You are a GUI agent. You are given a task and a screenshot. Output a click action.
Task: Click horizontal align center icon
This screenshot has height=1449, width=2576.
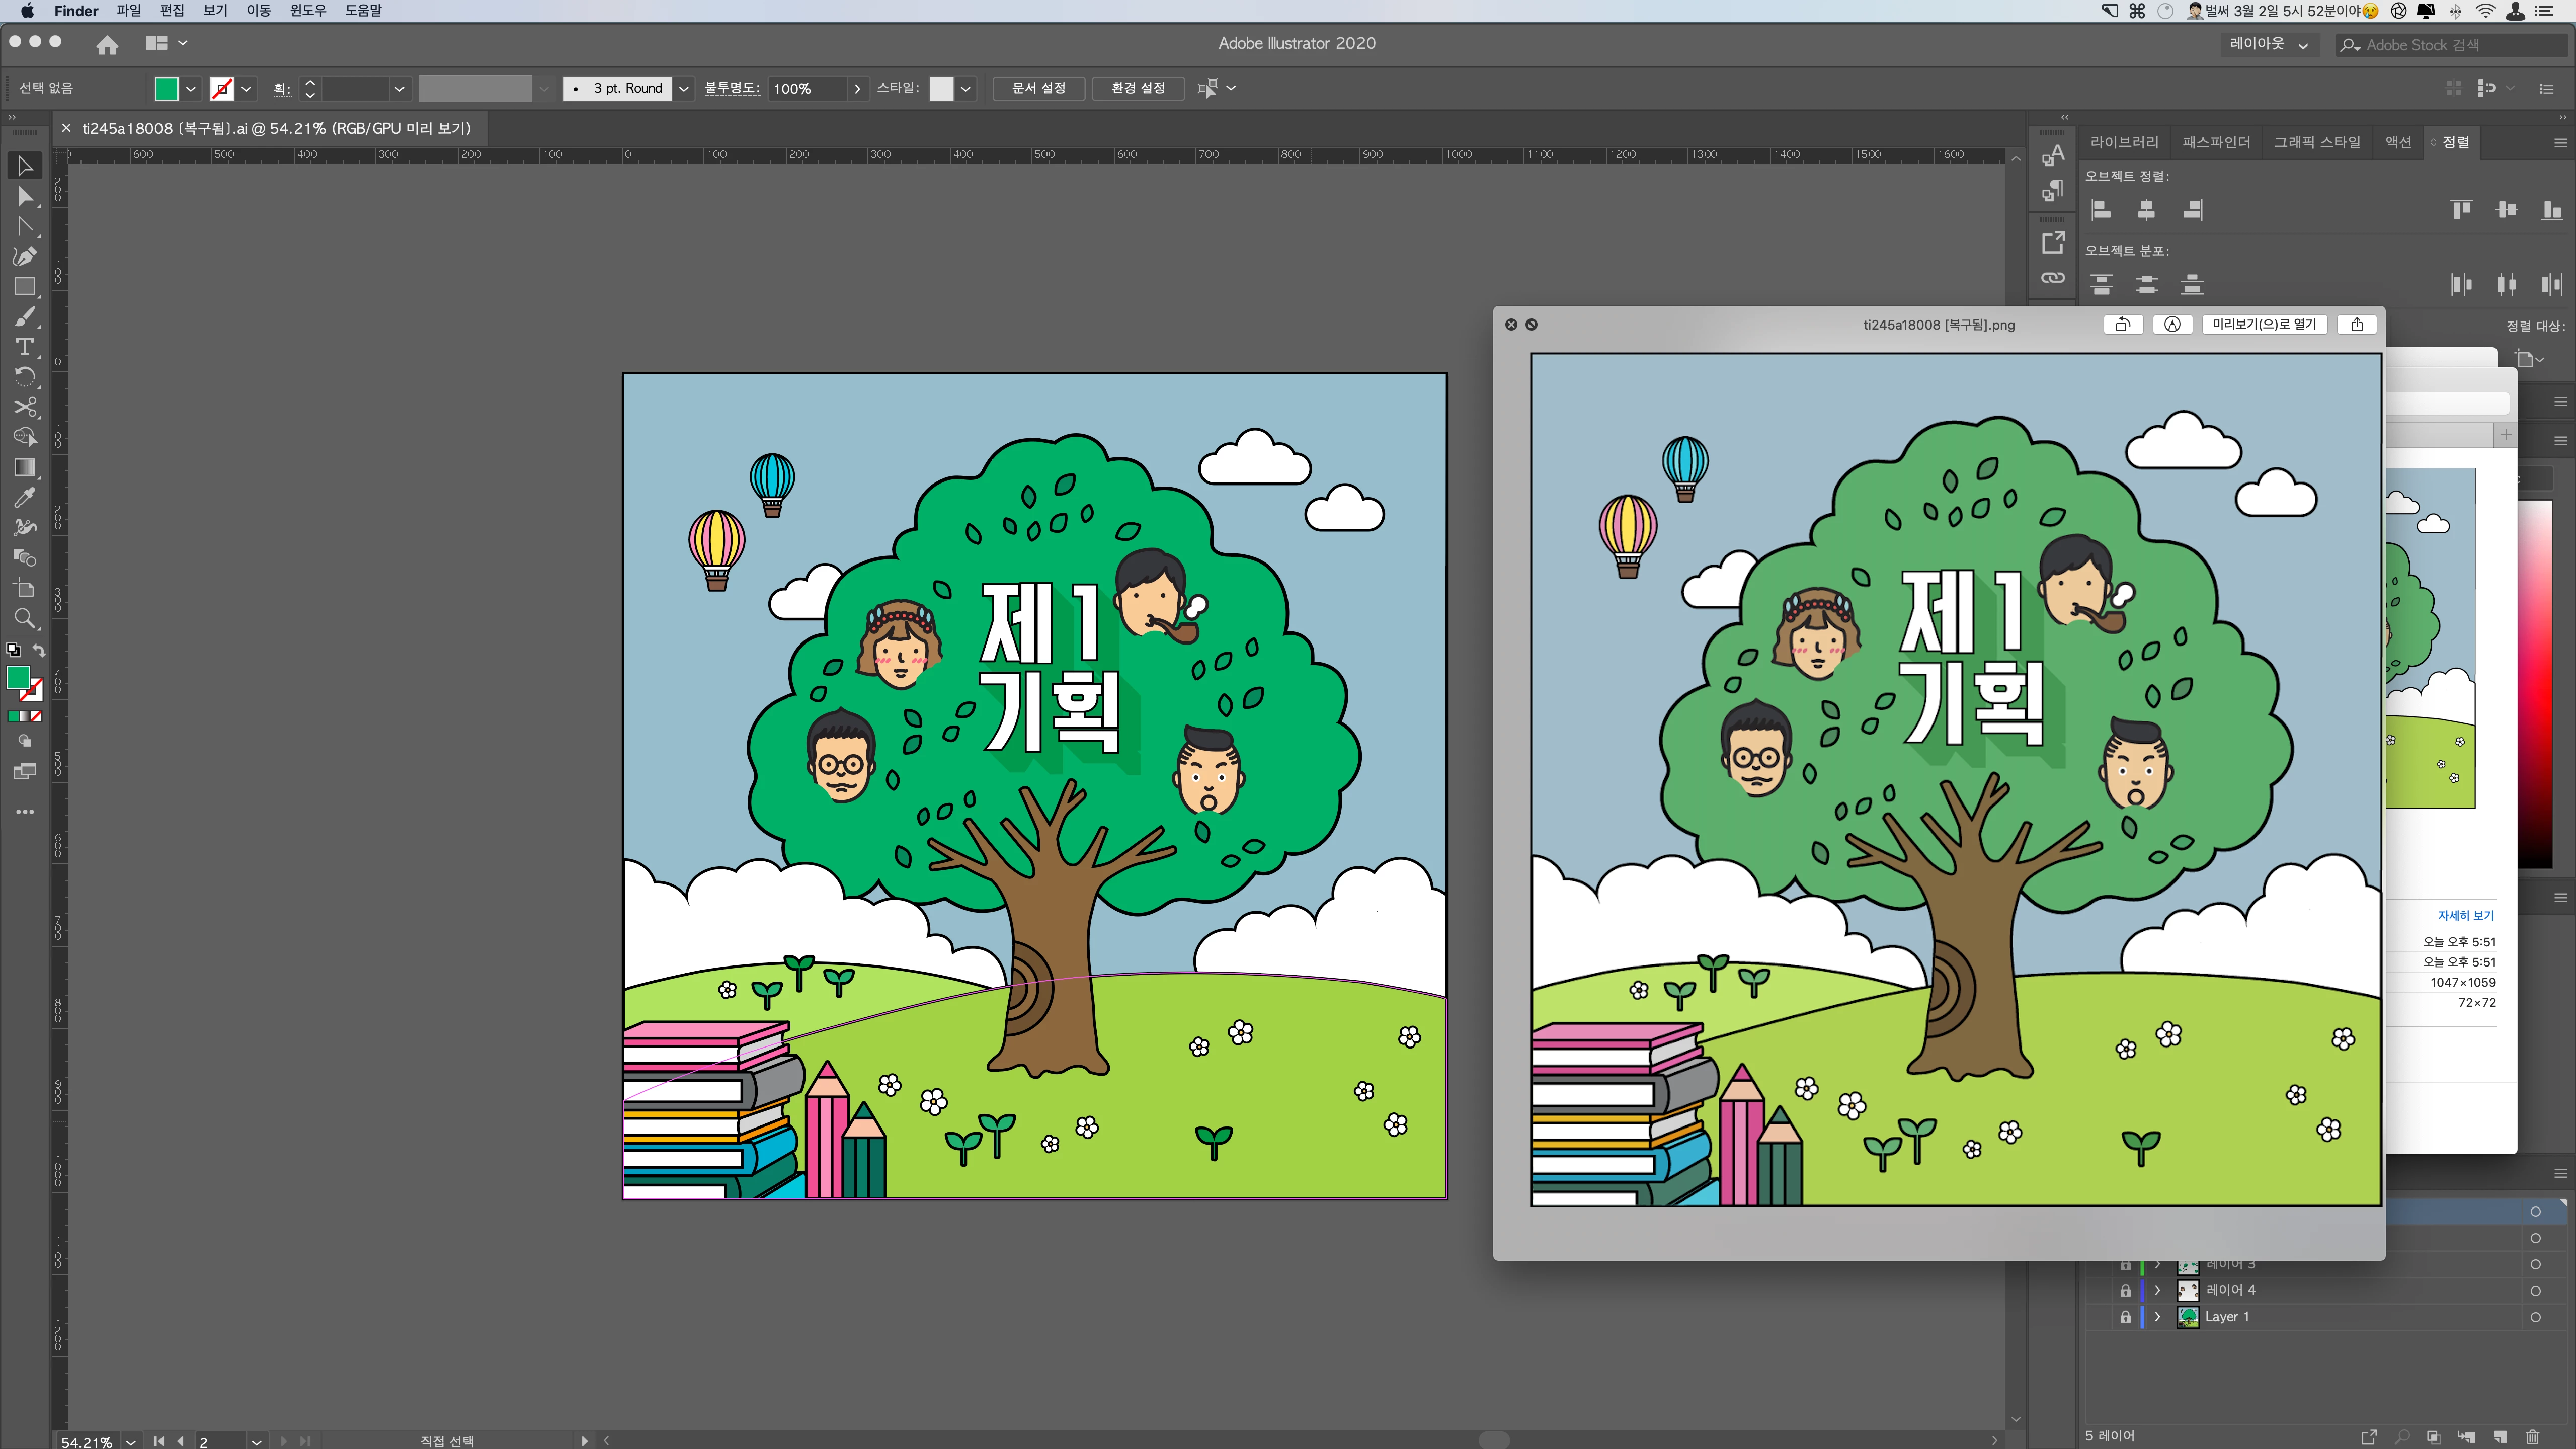(x=2146, y=210)
